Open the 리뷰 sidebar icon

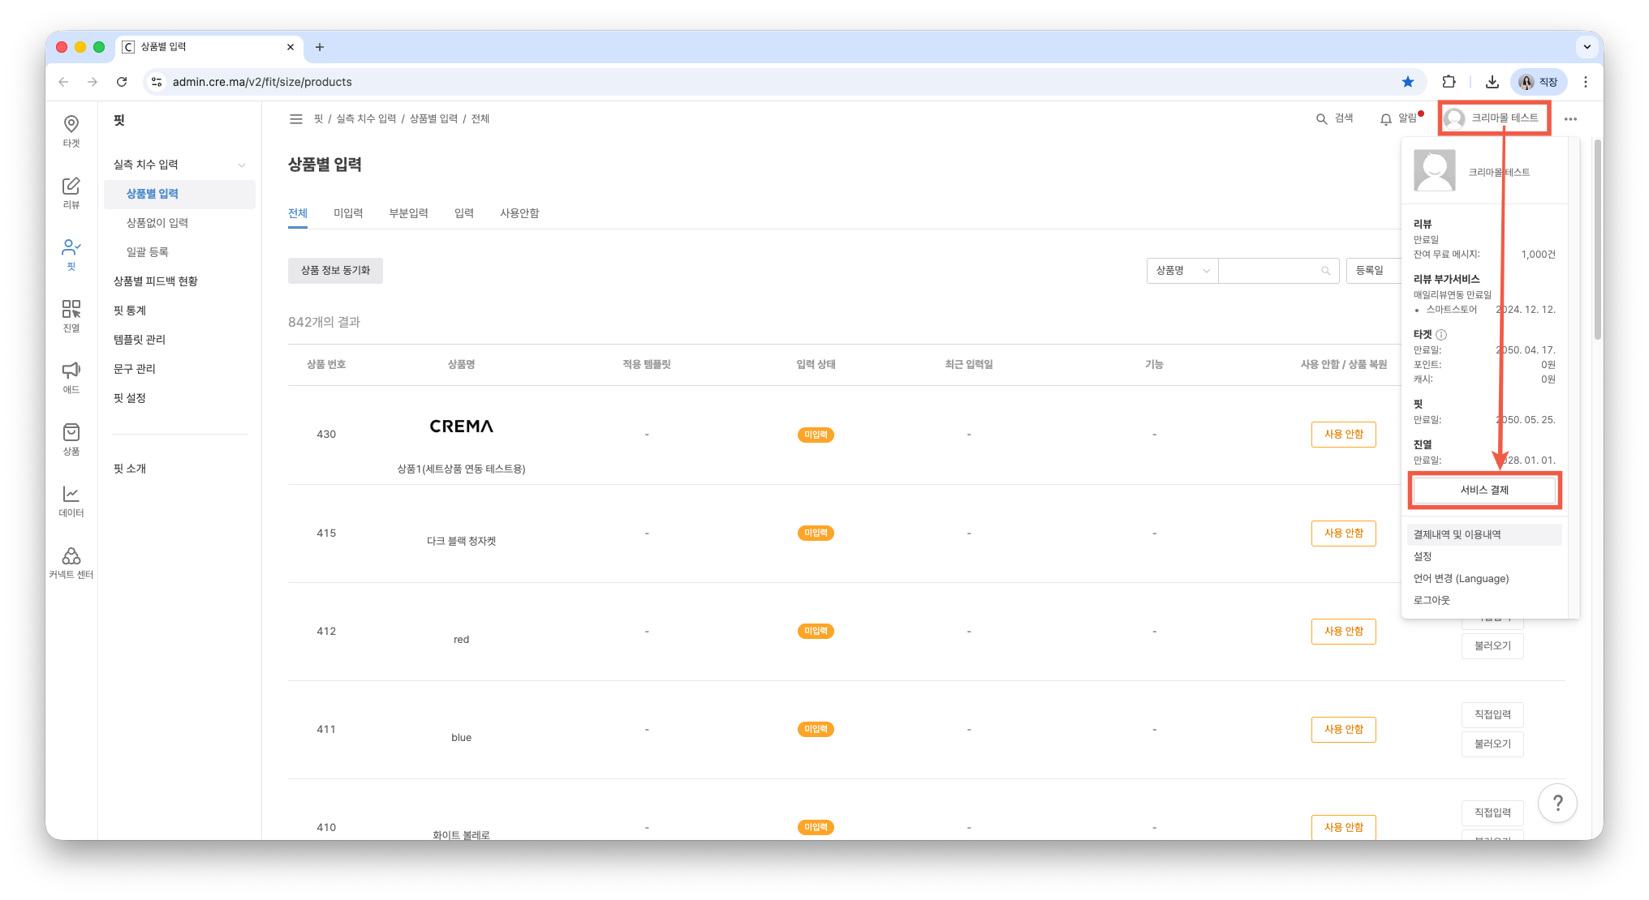(x=71, y=192)
